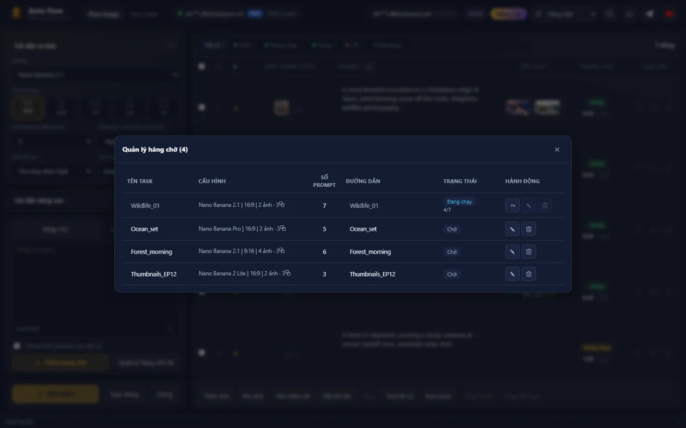Click the first action icon in Wildlife_01 row
Viewport: 686px width, 428px height.
click(512, 205)
